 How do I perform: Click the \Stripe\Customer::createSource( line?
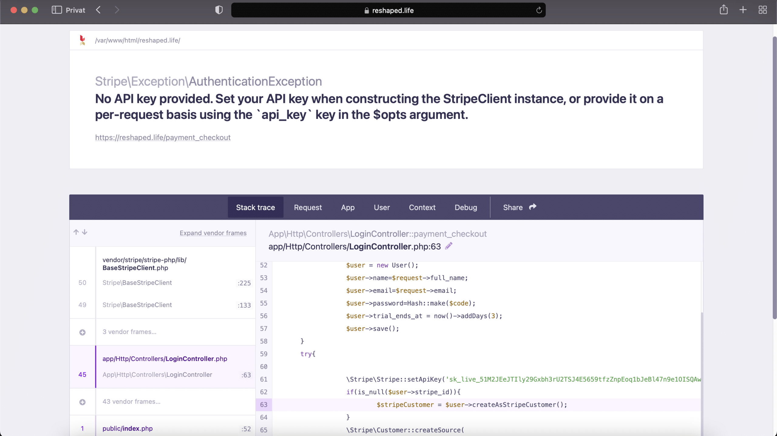405,430
